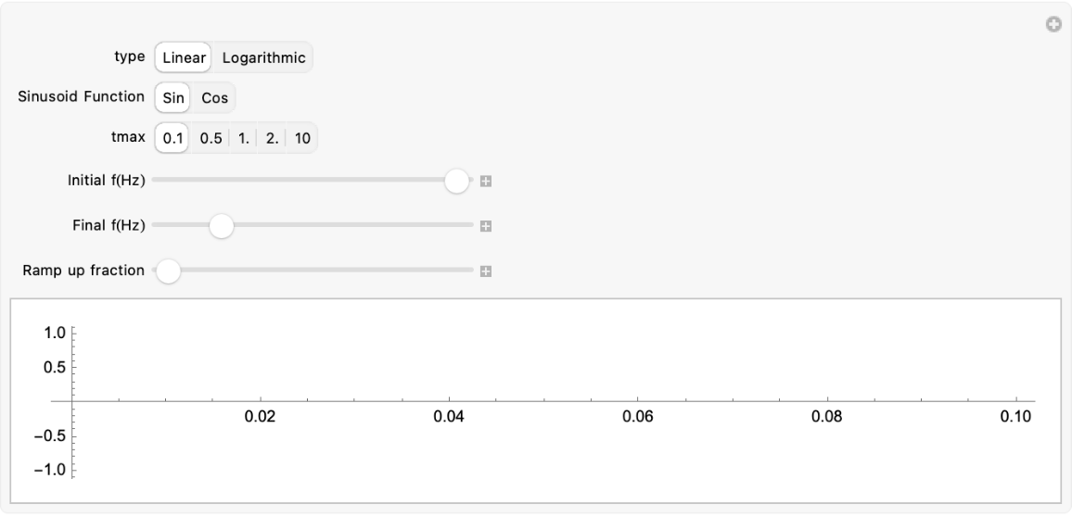Click the plot area at 0.04
Screen dimensions: 1072x517
pos(449,400)
